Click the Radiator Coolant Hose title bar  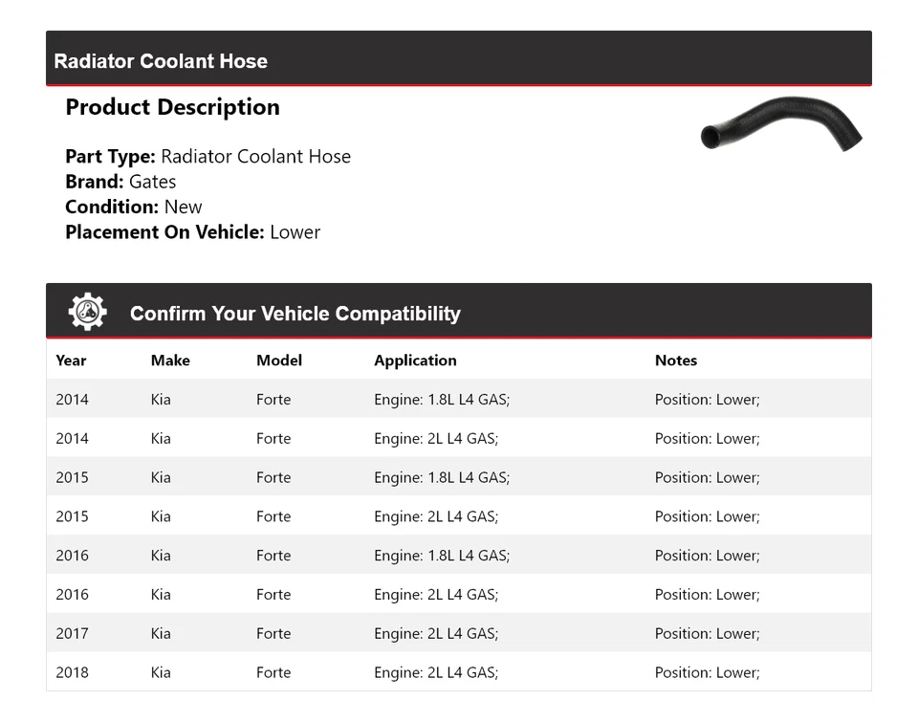(x=161, y=61)
